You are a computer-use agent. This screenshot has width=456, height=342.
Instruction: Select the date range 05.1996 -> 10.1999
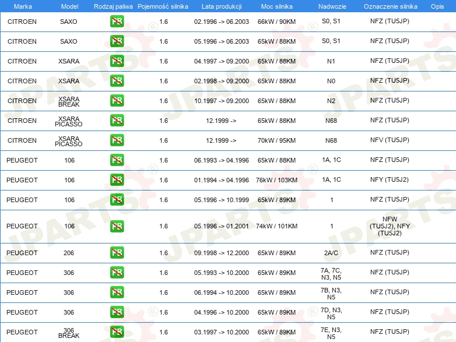(x=222, y=200)
